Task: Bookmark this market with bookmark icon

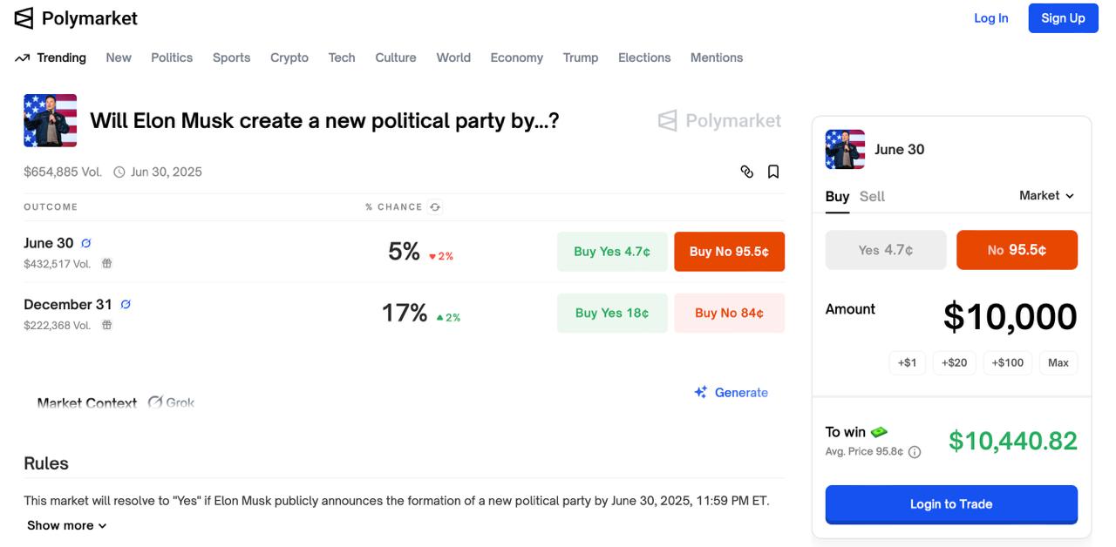Action: pos(773,172)
